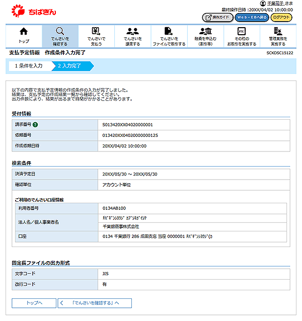The image size is (302, 321).
Task: Select 作成依頼日時 value 20XX/04/02 10:00:00
Action: [124, 146]
